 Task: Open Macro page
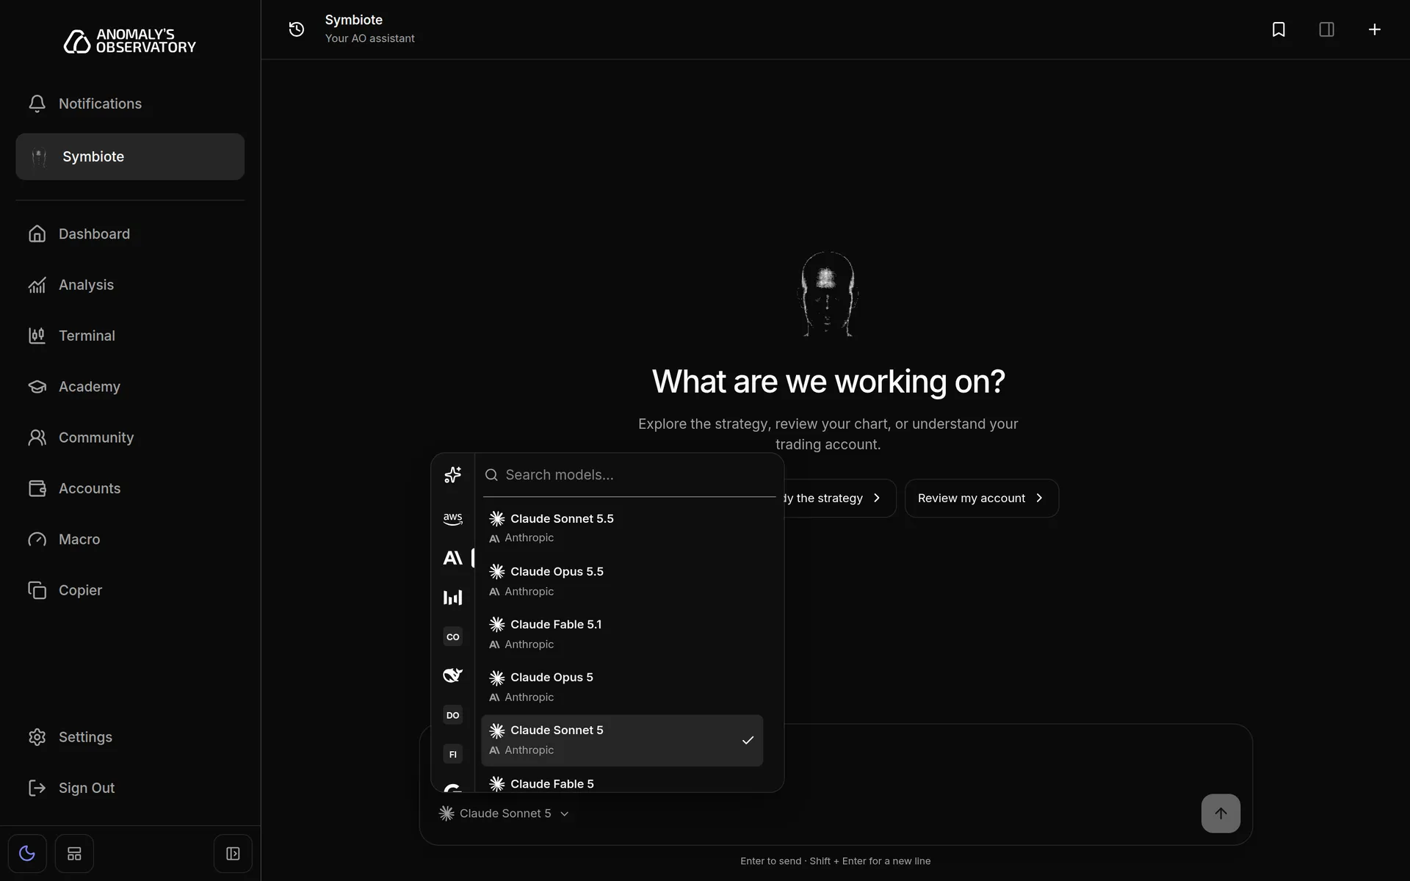tap(130, 540)
